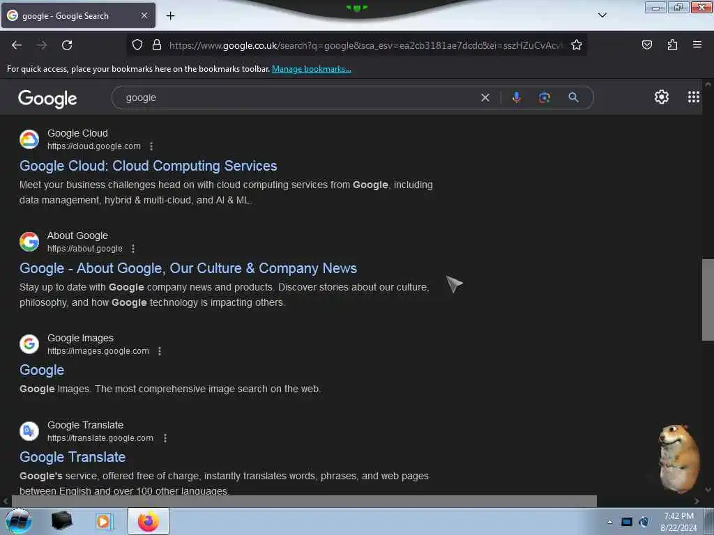
Task: Open Google Cloud result favicon
Action: point(29,139)
